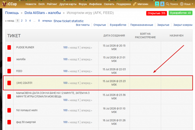The width and height of the screenshot is (195, 130).
Task: Select the Все тикеты filter
Action: pos(83,25)
